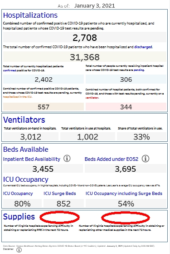170x254 pixels.
Task: Click the blue 'confirmed' link text
Action: (x=10, y=70)
